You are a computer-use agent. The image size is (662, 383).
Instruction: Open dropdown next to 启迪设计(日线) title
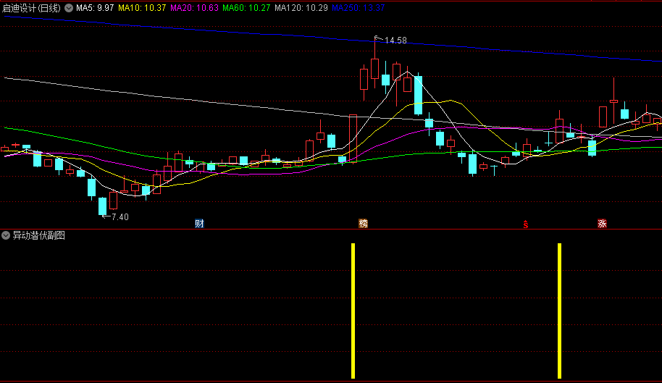(x=69, y=8)
